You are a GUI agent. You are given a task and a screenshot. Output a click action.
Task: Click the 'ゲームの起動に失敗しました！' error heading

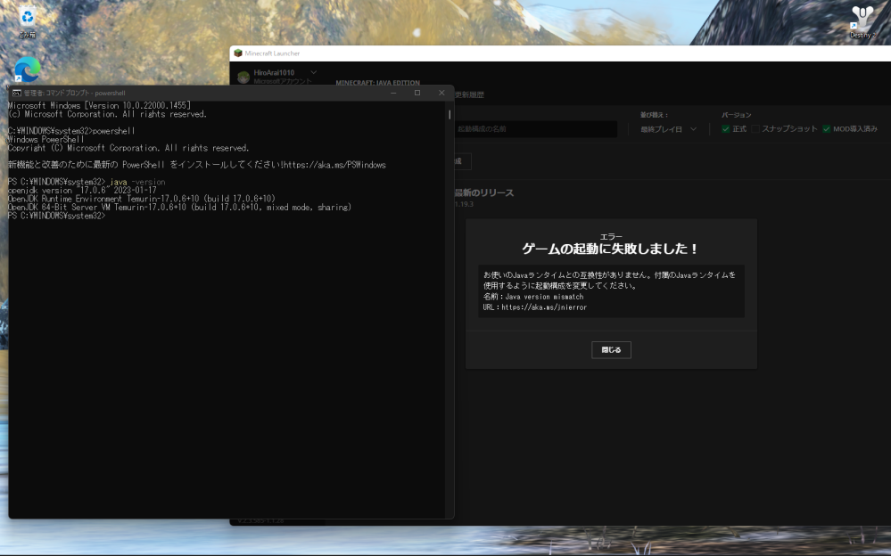pos(611,249)
